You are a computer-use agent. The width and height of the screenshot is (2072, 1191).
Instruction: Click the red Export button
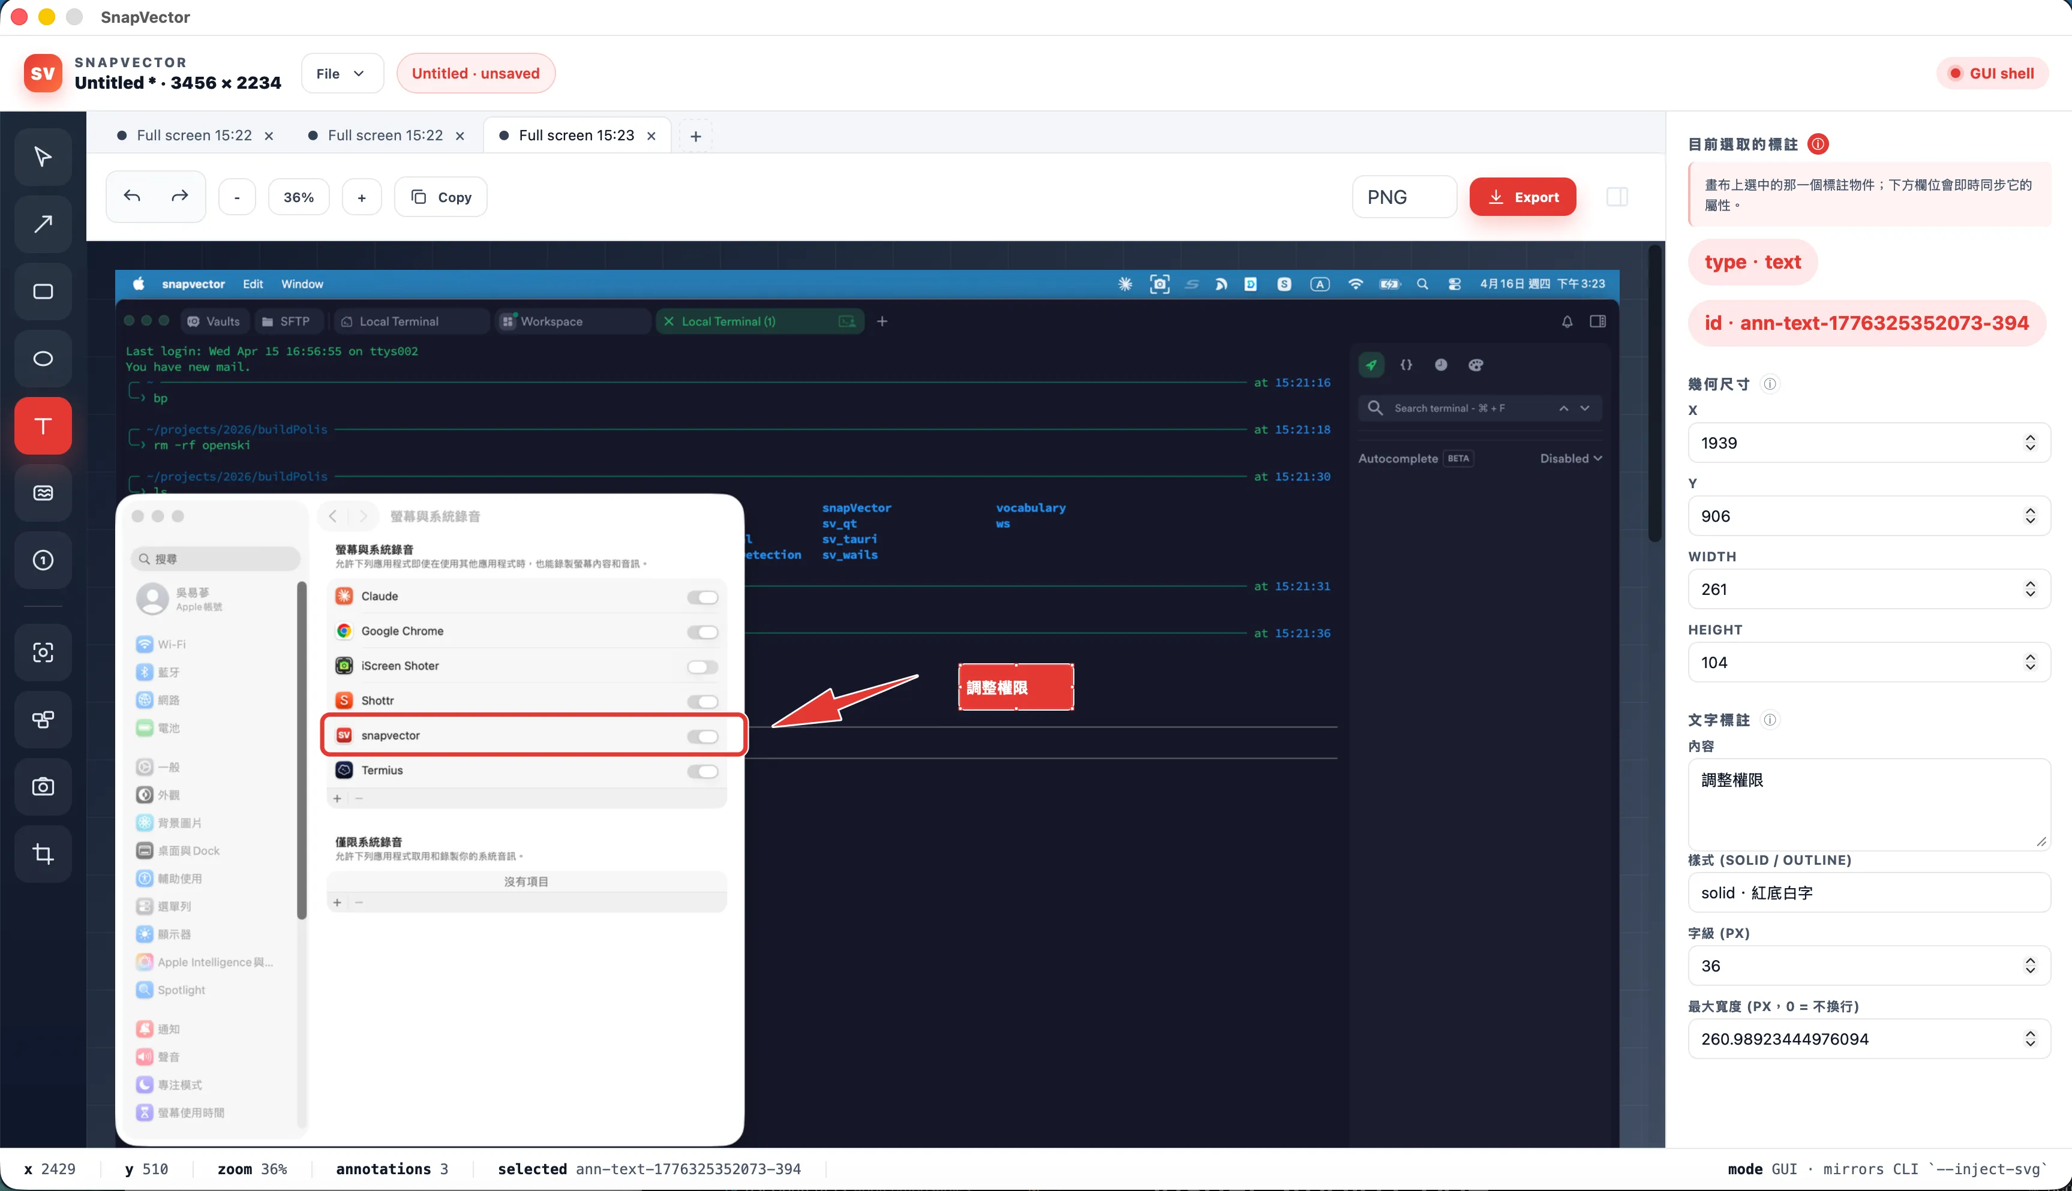tap(1523, 197)
